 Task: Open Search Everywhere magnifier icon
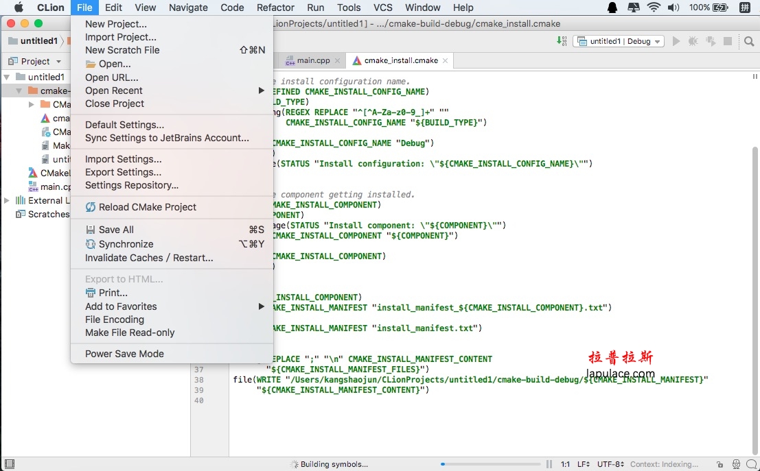(749, 42)
